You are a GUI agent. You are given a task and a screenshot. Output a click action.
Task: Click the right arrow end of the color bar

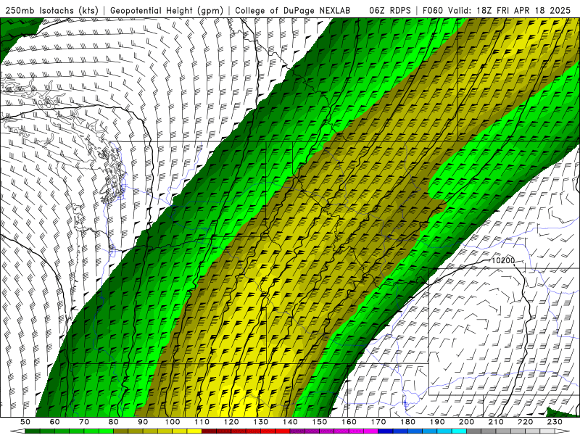pos(563,431)
